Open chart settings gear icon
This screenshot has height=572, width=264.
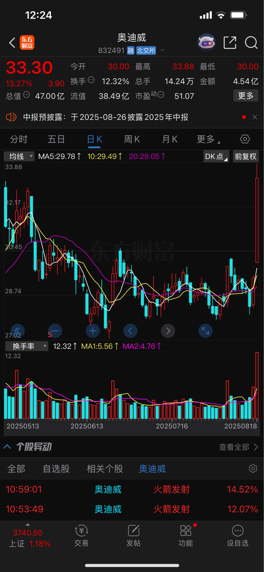point(245,139)
